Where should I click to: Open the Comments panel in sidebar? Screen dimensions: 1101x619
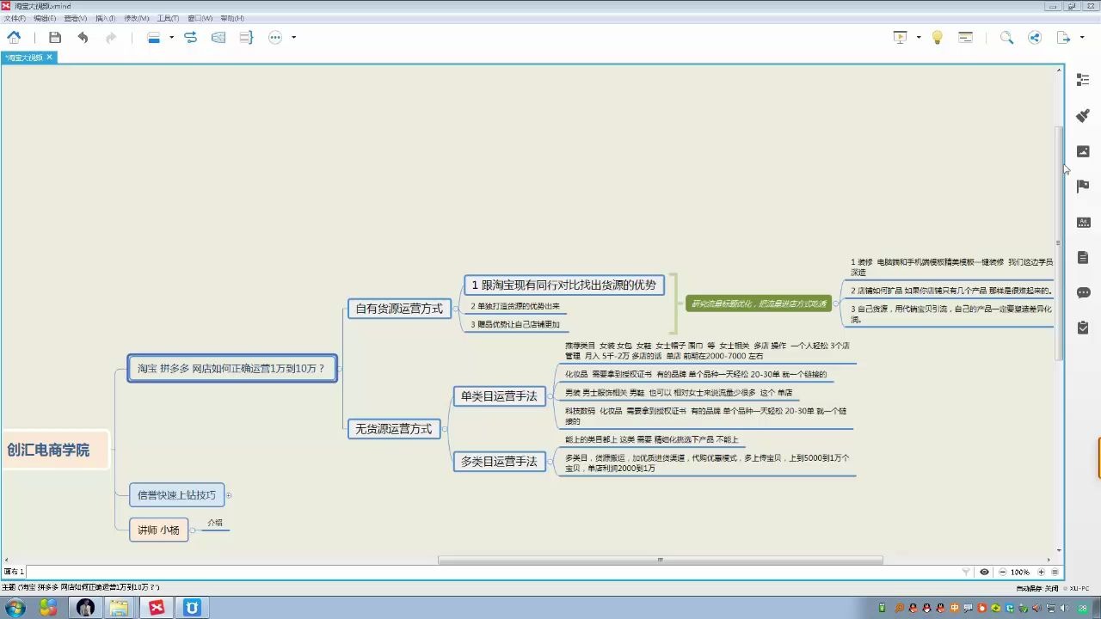(x=1083, y=292)
